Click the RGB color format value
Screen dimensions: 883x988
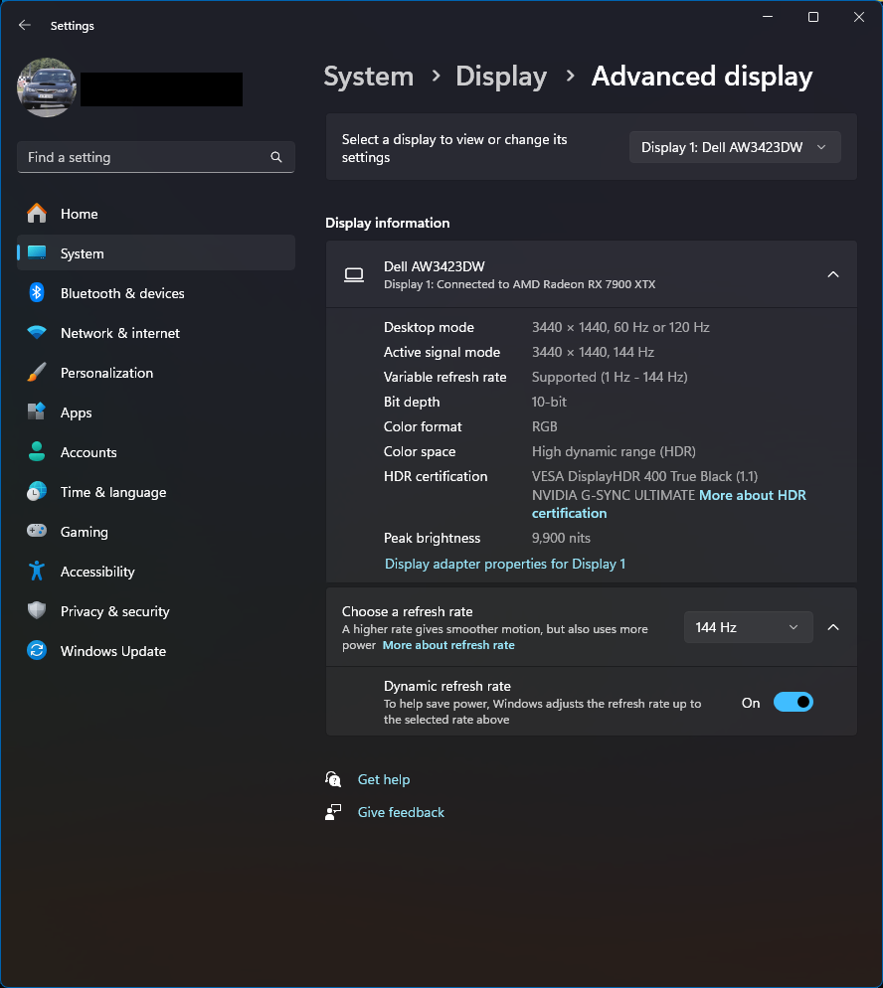click(545, 426)
